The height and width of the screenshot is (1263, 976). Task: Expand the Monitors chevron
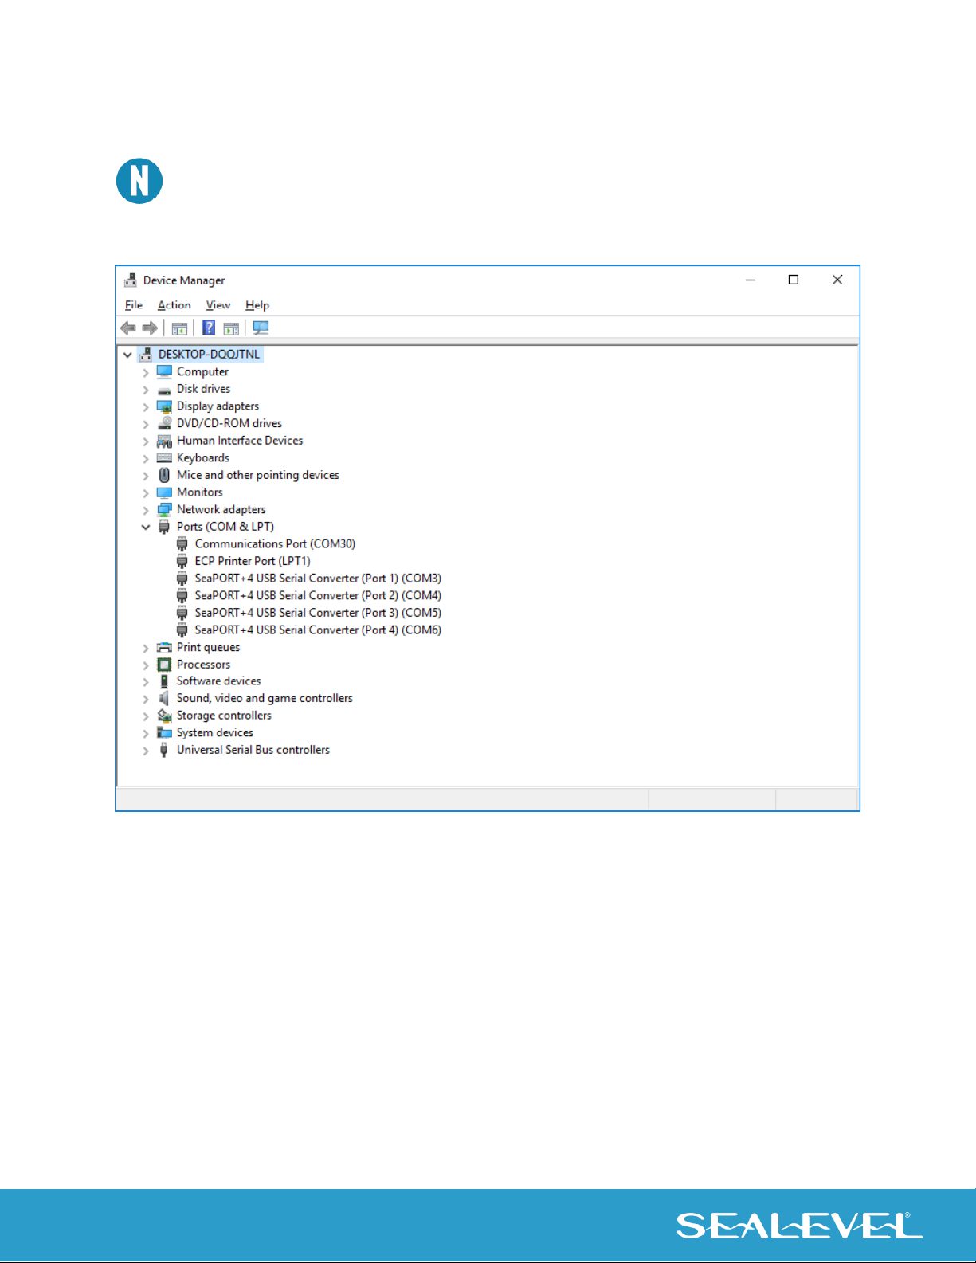click(x=146, y=492)
